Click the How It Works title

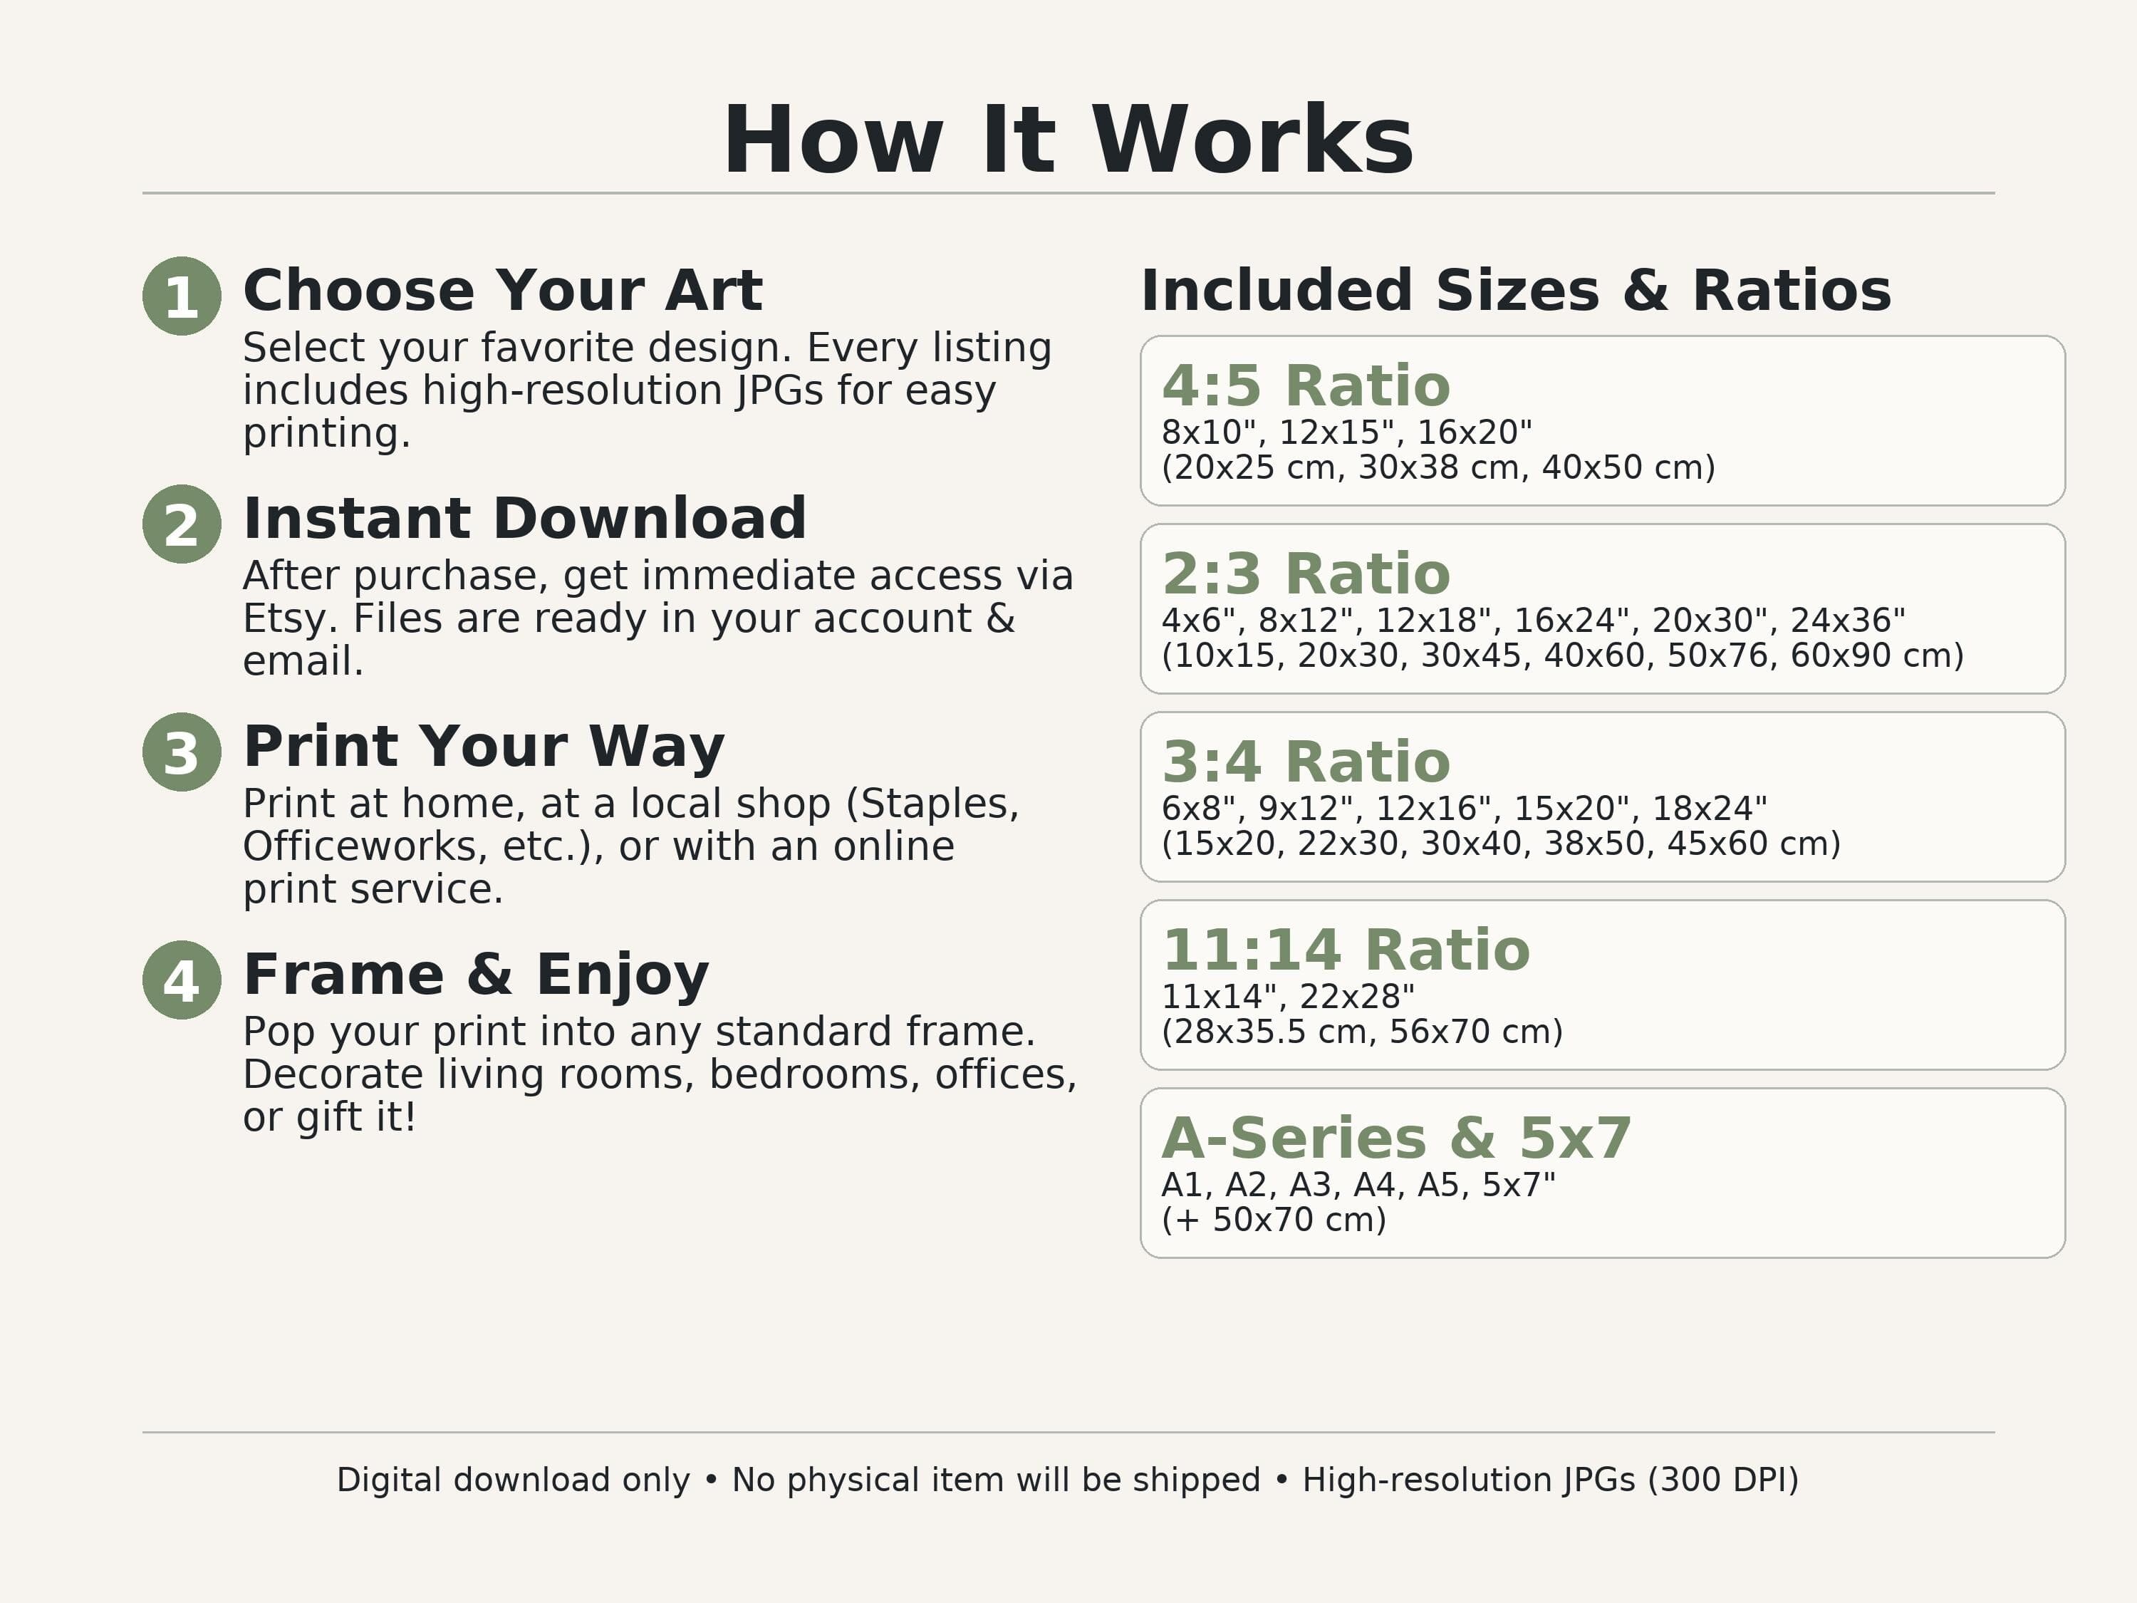(1068, 141)
